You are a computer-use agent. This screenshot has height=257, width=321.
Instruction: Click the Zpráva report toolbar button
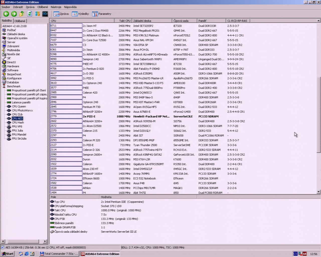point(61,14)
